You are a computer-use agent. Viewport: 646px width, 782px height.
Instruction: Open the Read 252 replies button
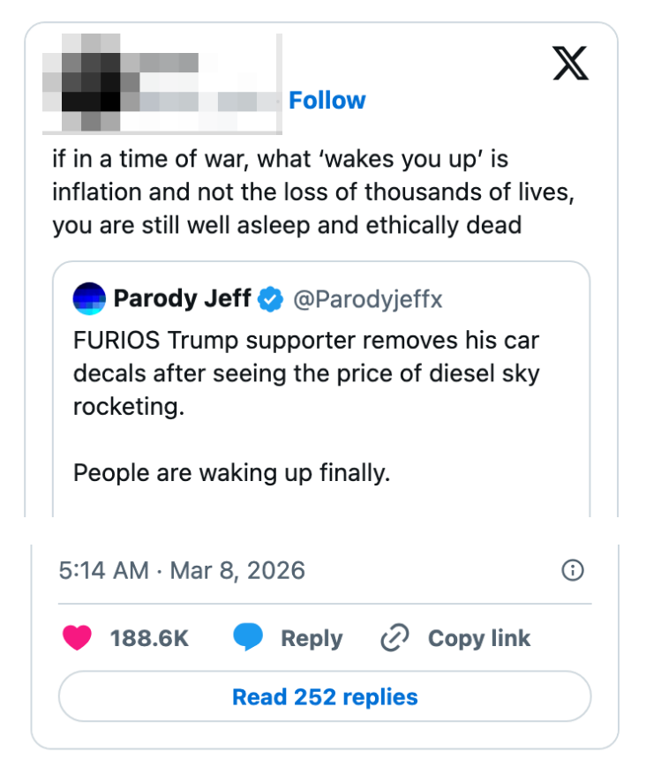click(324, 697)
